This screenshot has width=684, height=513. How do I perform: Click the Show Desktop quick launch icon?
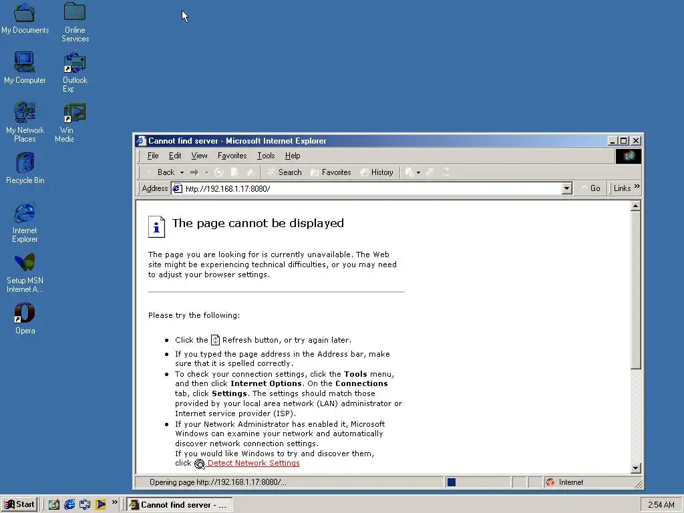(53, 505)
